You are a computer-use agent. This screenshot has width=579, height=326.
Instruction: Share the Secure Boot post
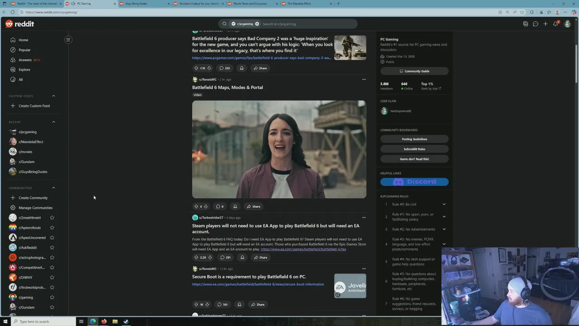pyautogui.click(x=258, y=304)
